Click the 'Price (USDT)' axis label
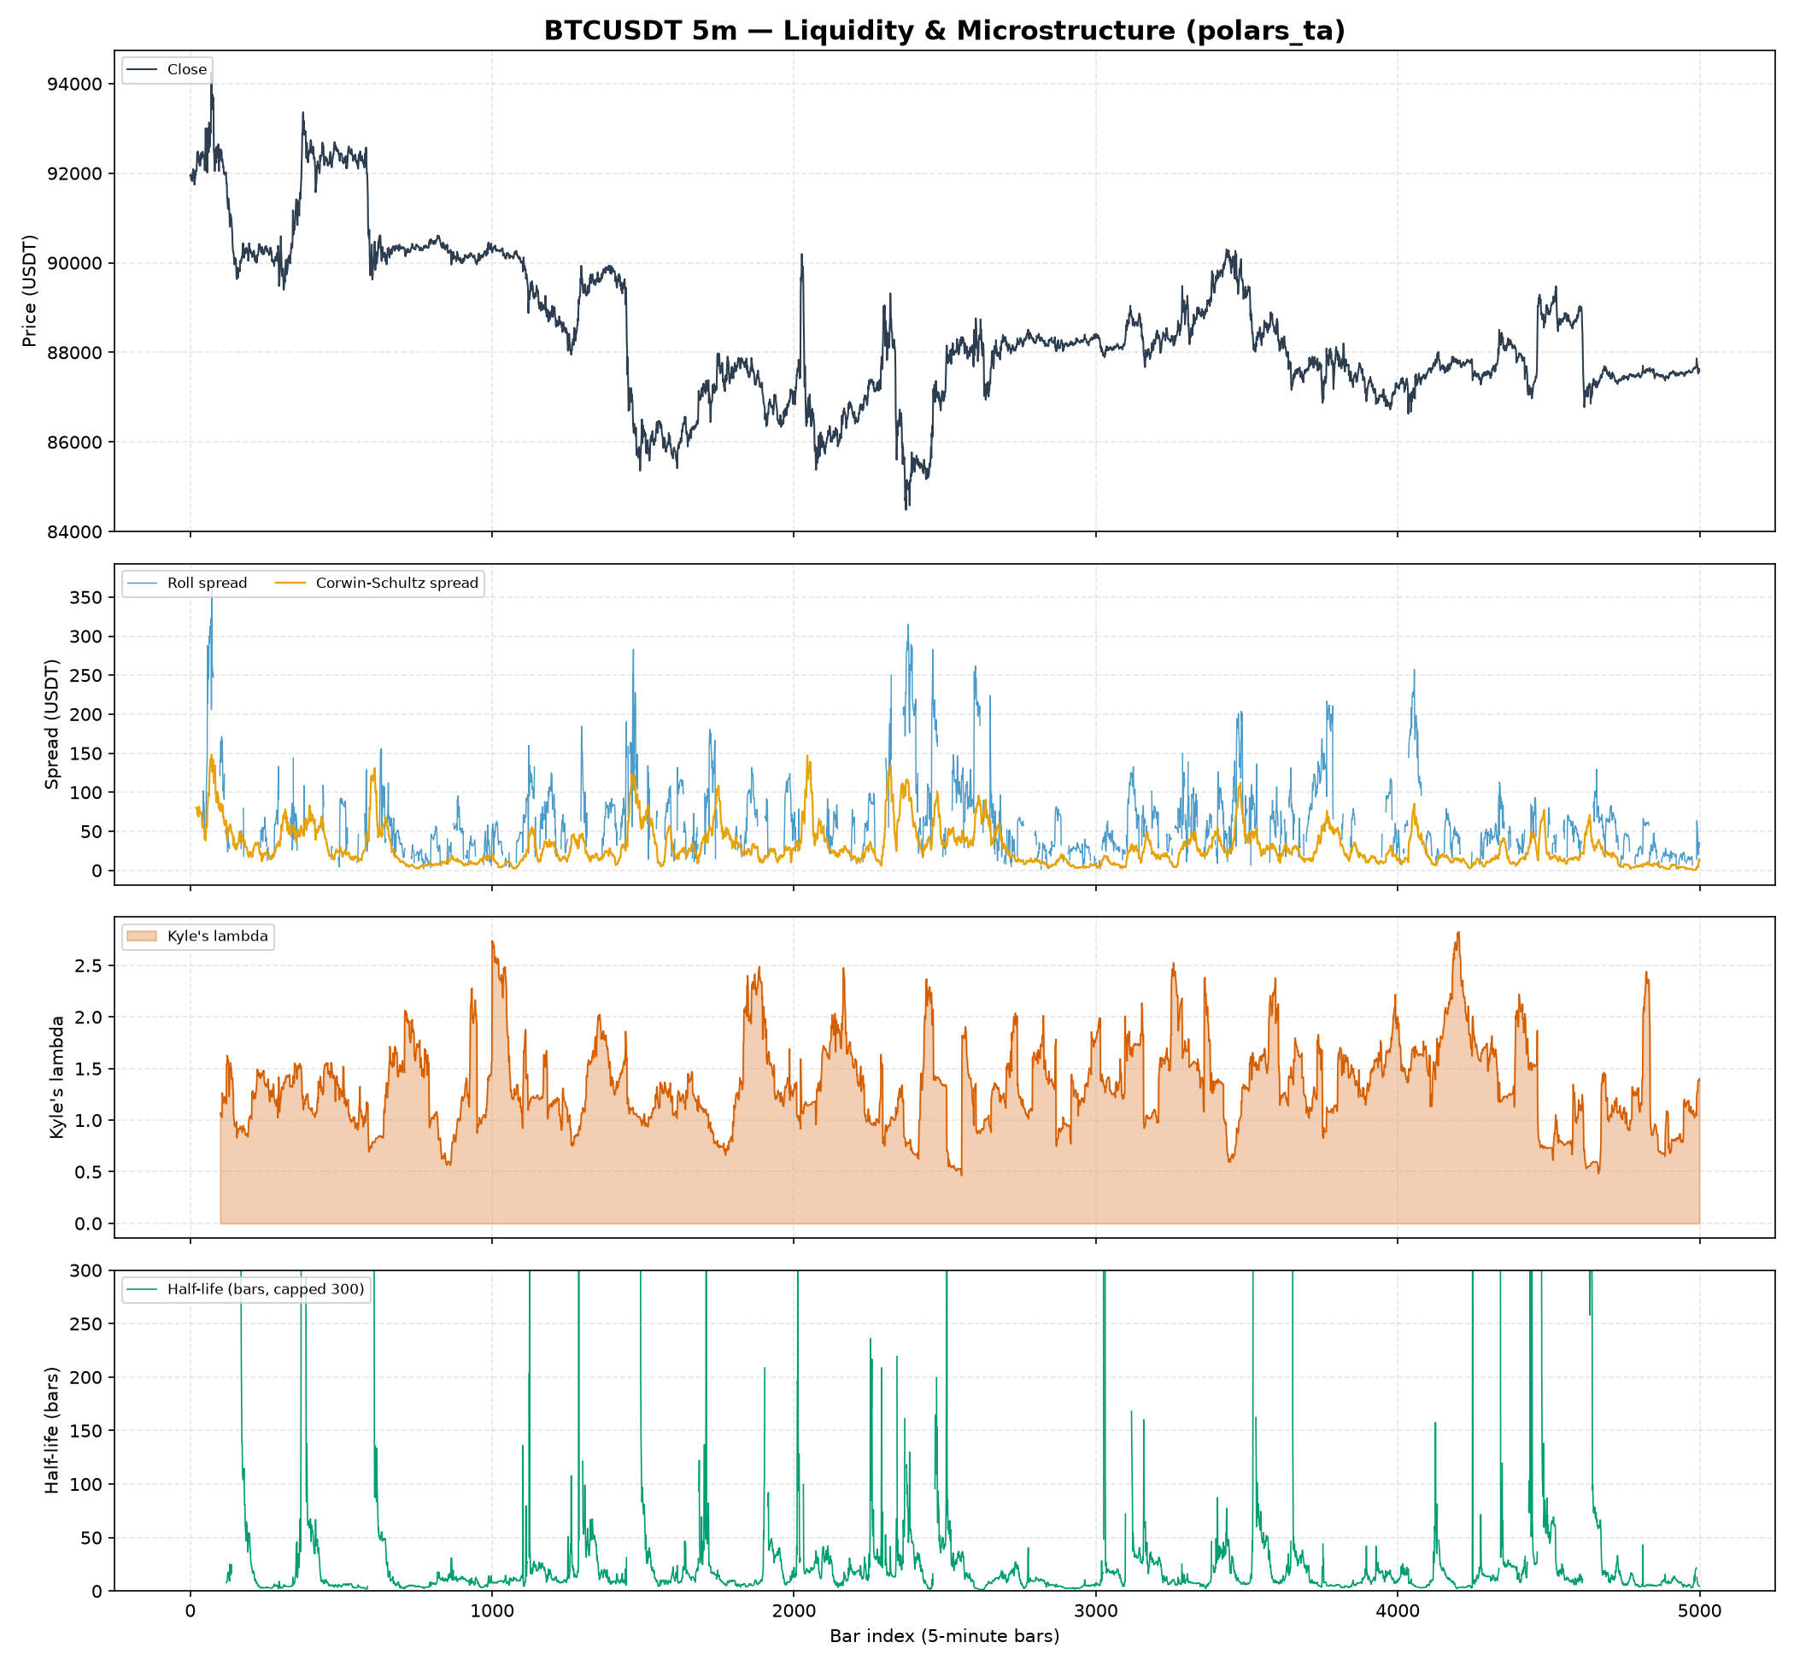This screenshot has height=1666, width=1794. click(30, 290)
